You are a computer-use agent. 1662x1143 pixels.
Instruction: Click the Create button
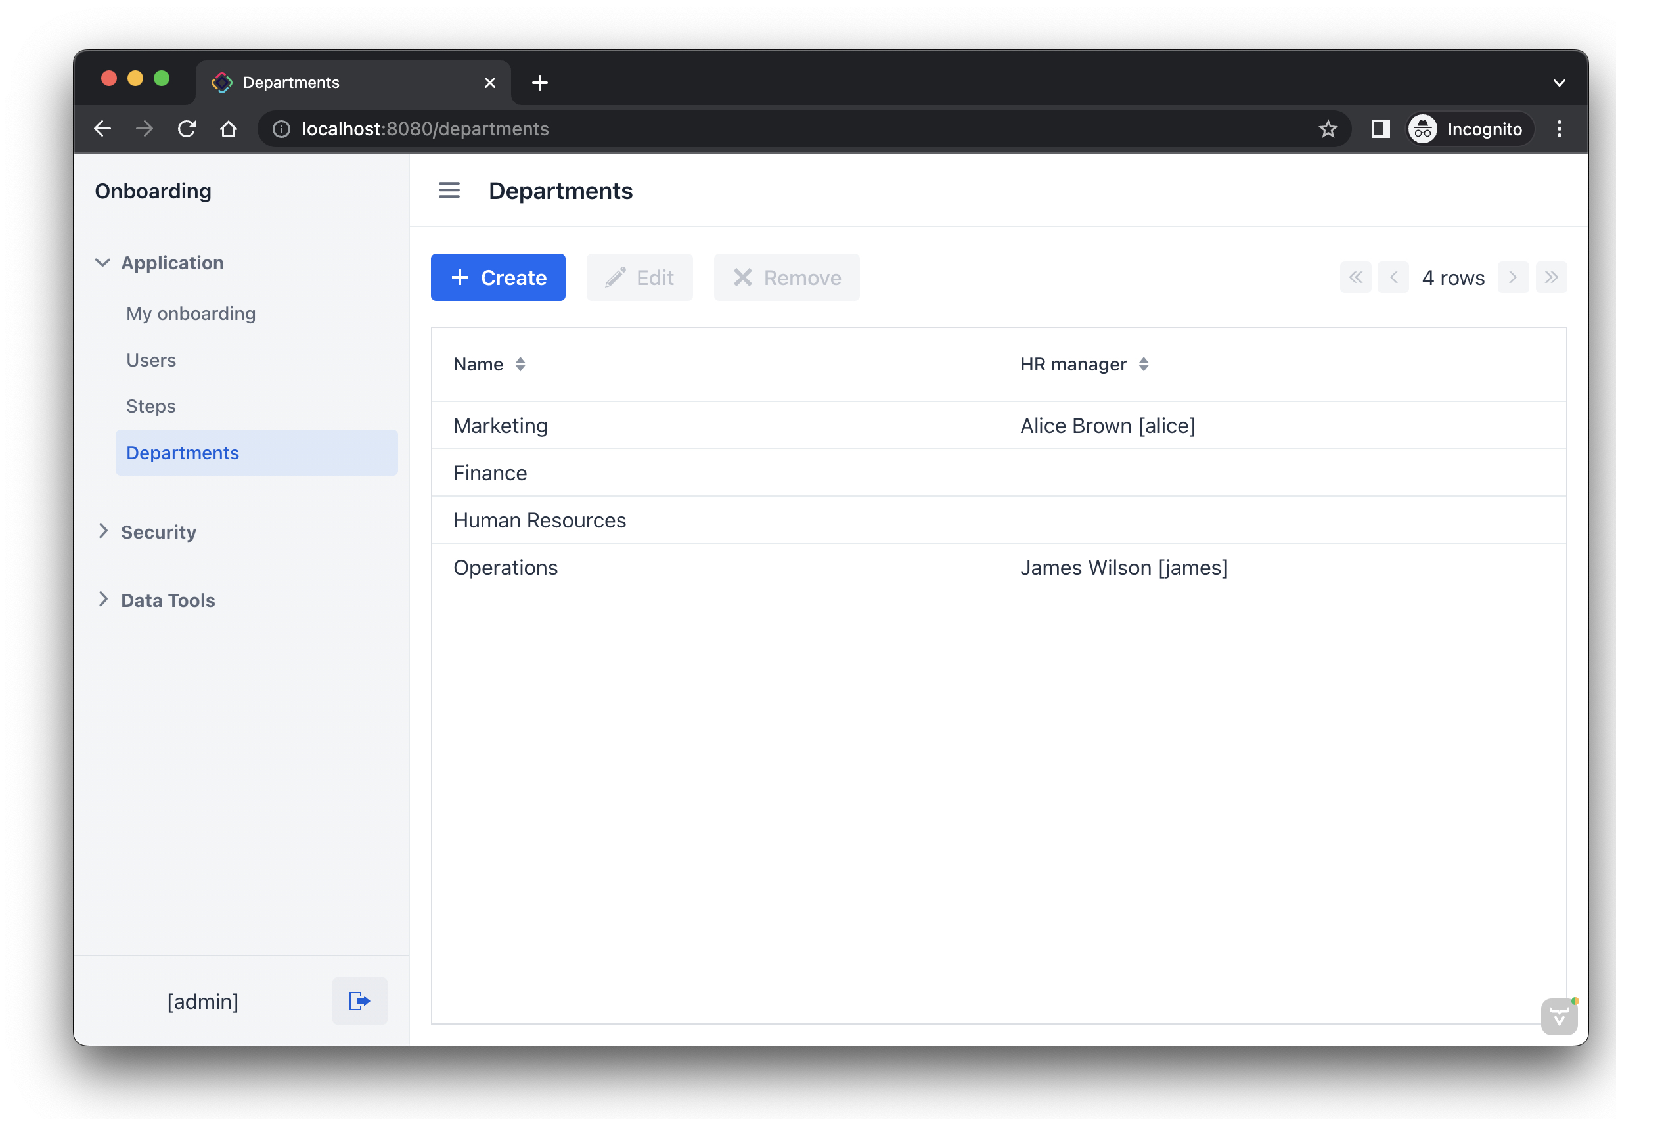(498, 277)
